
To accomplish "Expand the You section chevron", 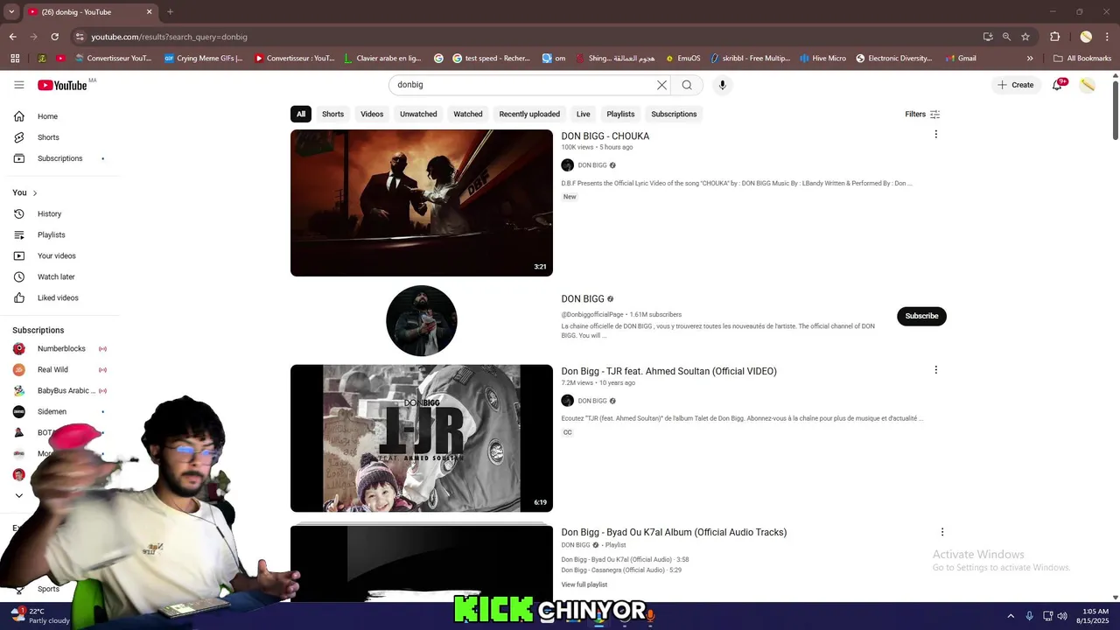I will pos(35,192).
